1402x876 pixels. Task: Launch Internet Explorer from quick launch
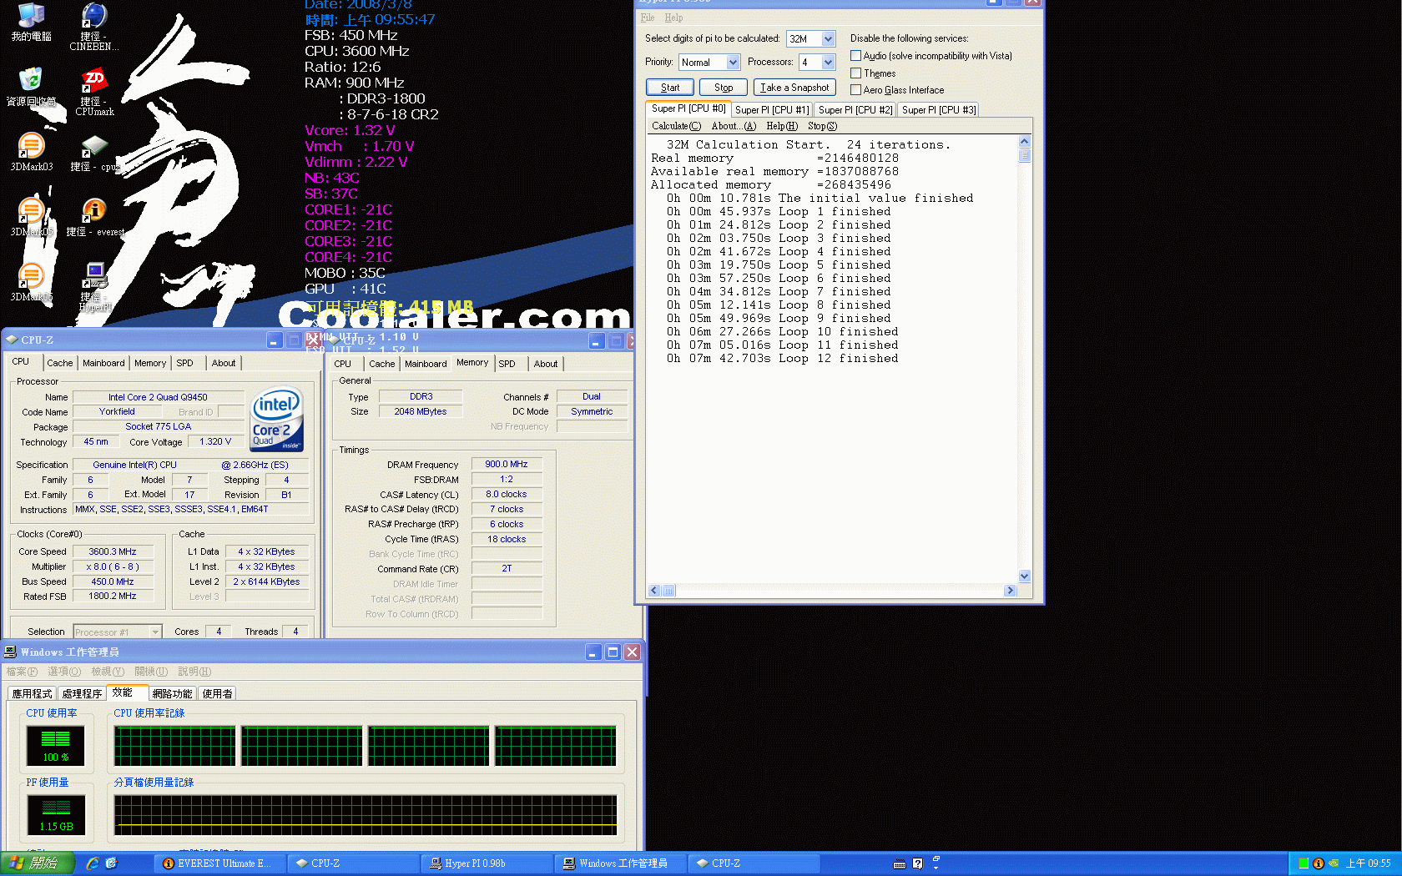(x=93, y=863)
